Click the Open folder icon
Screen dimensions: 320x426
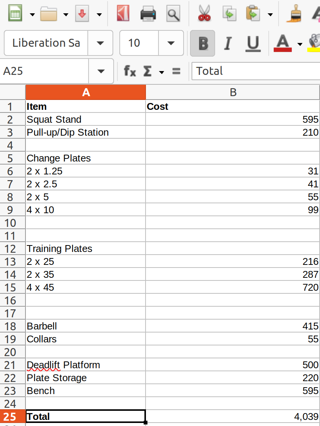click(x=48, y=14)
